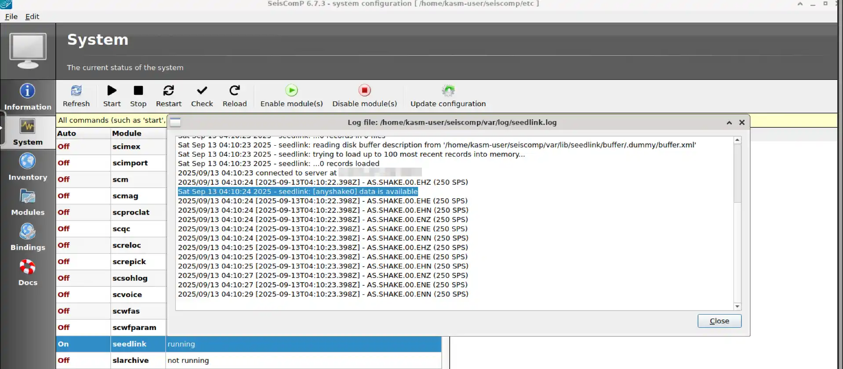
Task: Maximize the SeisComP main window
Action: tap(825, 4)
